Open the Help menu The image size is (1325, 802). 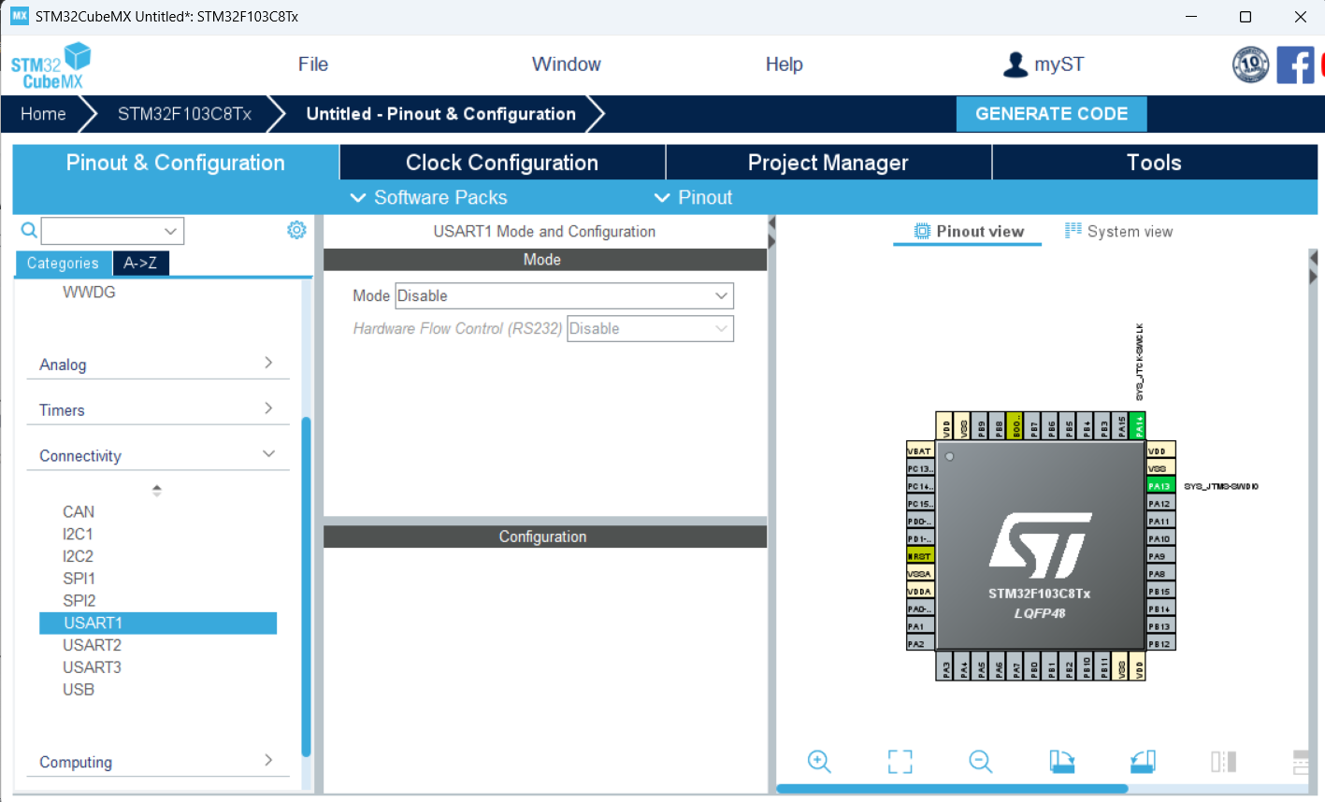click(784, 64)
